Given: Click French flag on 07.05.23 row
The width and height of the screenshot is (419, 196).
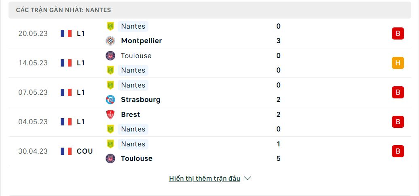Looking at the screenshot, I should coord(66,92).
